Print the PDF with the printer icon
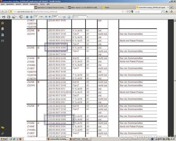Screen dimensions: 176x141 4,17
